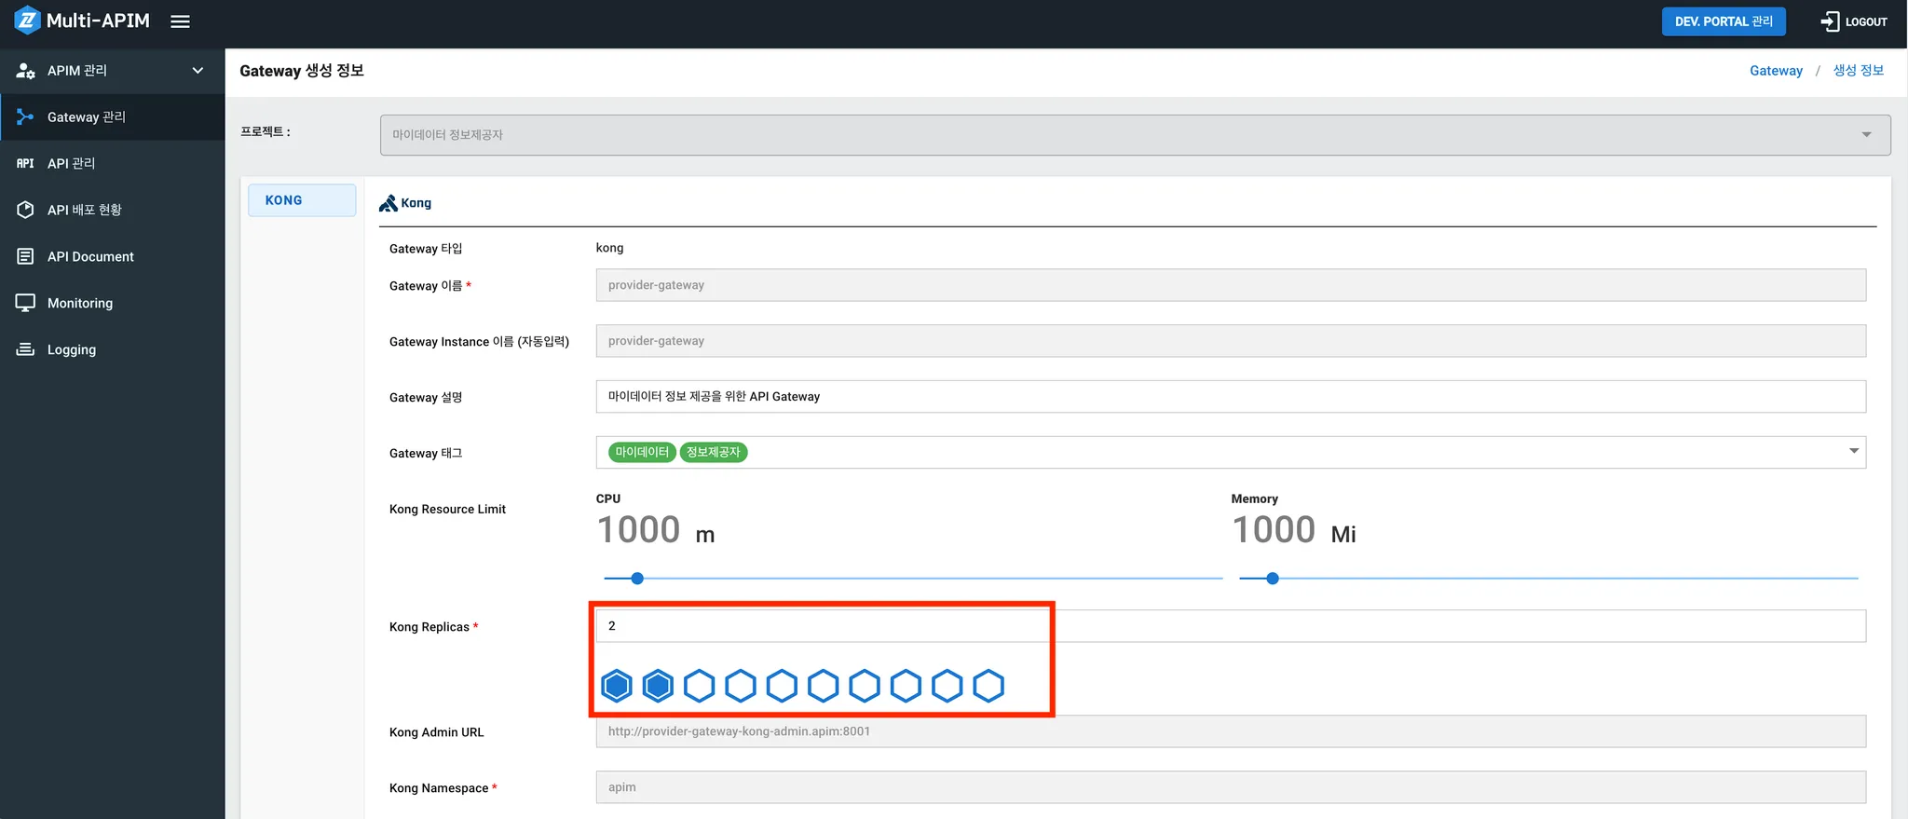Select the fourth replica hexagon
This screenshot has height=819, width=1908.
pos(741,686)
